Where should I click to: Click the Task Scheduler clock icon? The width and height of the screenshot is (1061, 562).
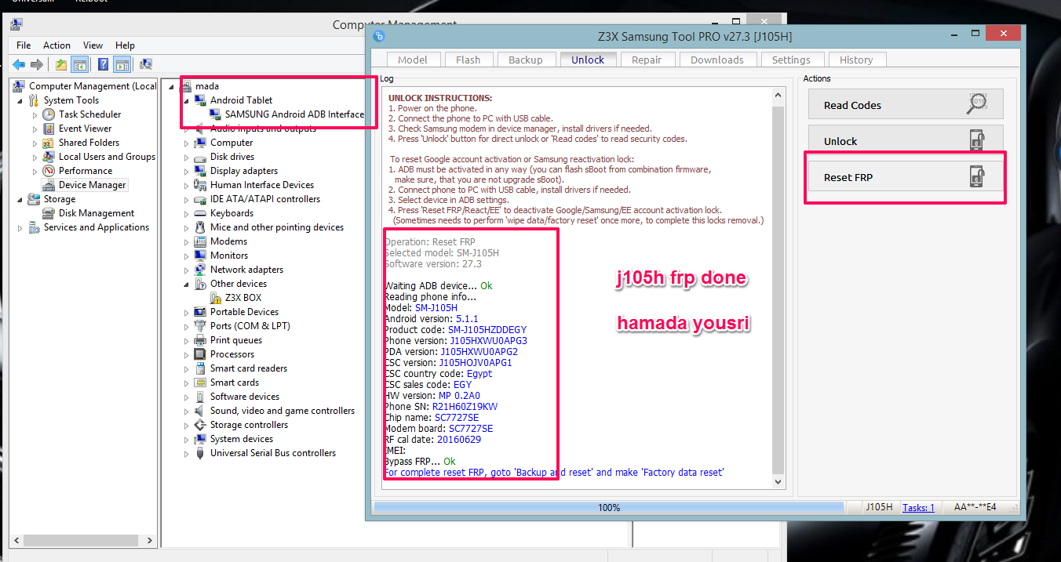49,114
